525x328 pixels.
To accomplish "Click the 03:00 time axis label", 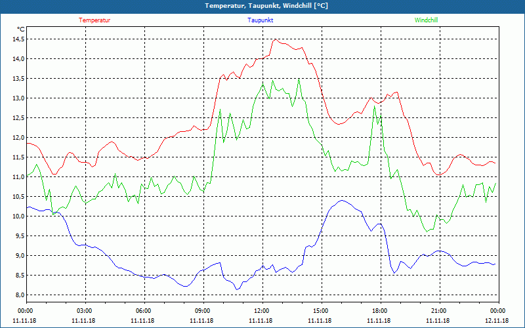I will tap(85, 310).
